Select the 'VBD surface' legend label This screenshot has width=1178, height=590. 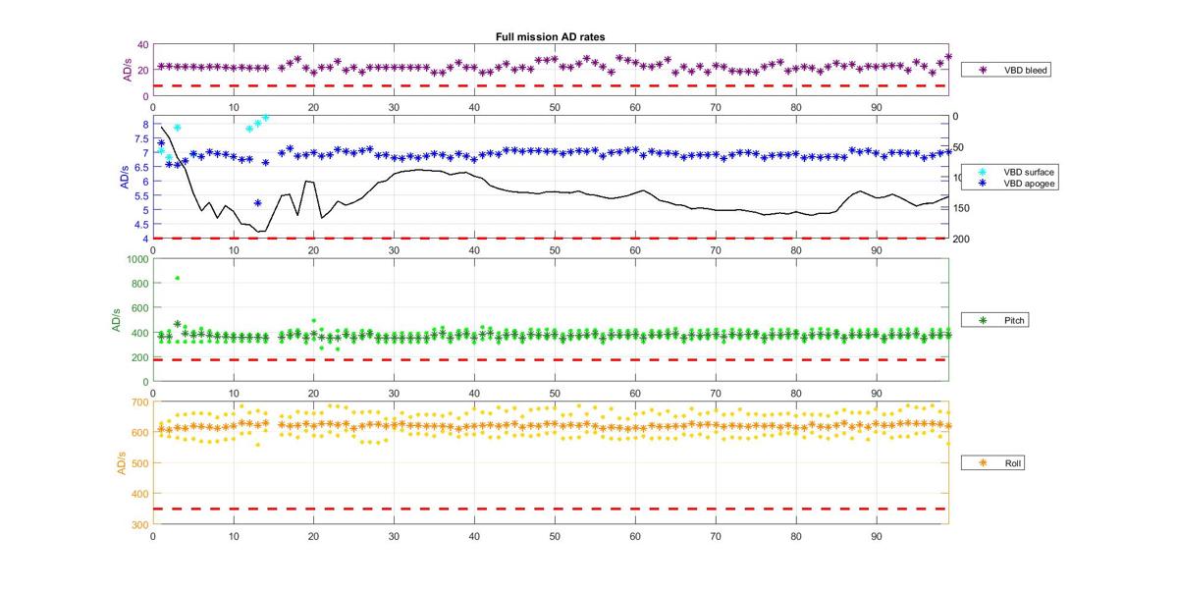[x=1027, y=172]
